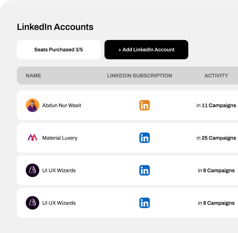Open the Seats Purchased 3/5 box

(x=59, y=49)
